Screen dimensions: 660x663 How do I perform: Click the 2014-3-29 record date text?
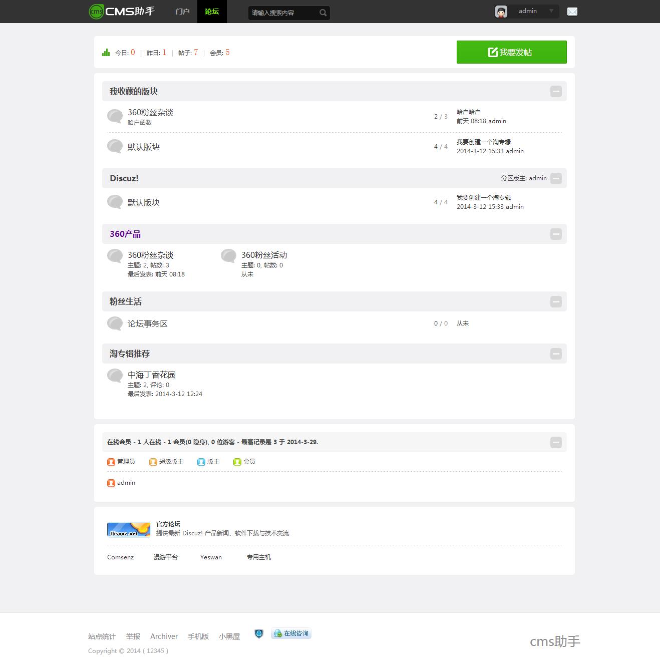click(301, 442)
